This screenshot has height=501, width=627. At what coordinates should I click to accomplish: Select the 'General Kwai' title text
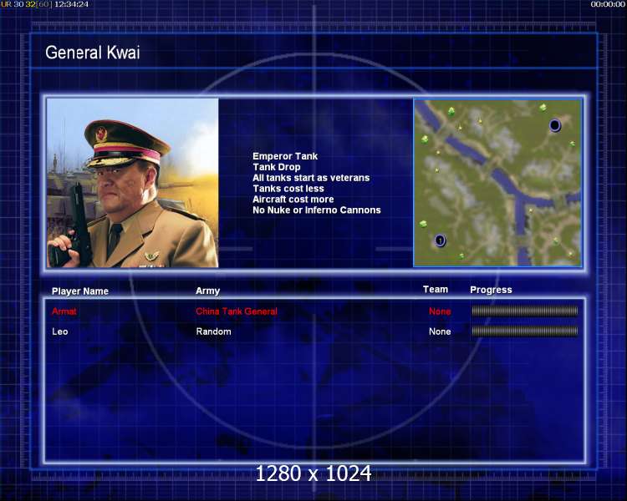click(x=92, y=53)
